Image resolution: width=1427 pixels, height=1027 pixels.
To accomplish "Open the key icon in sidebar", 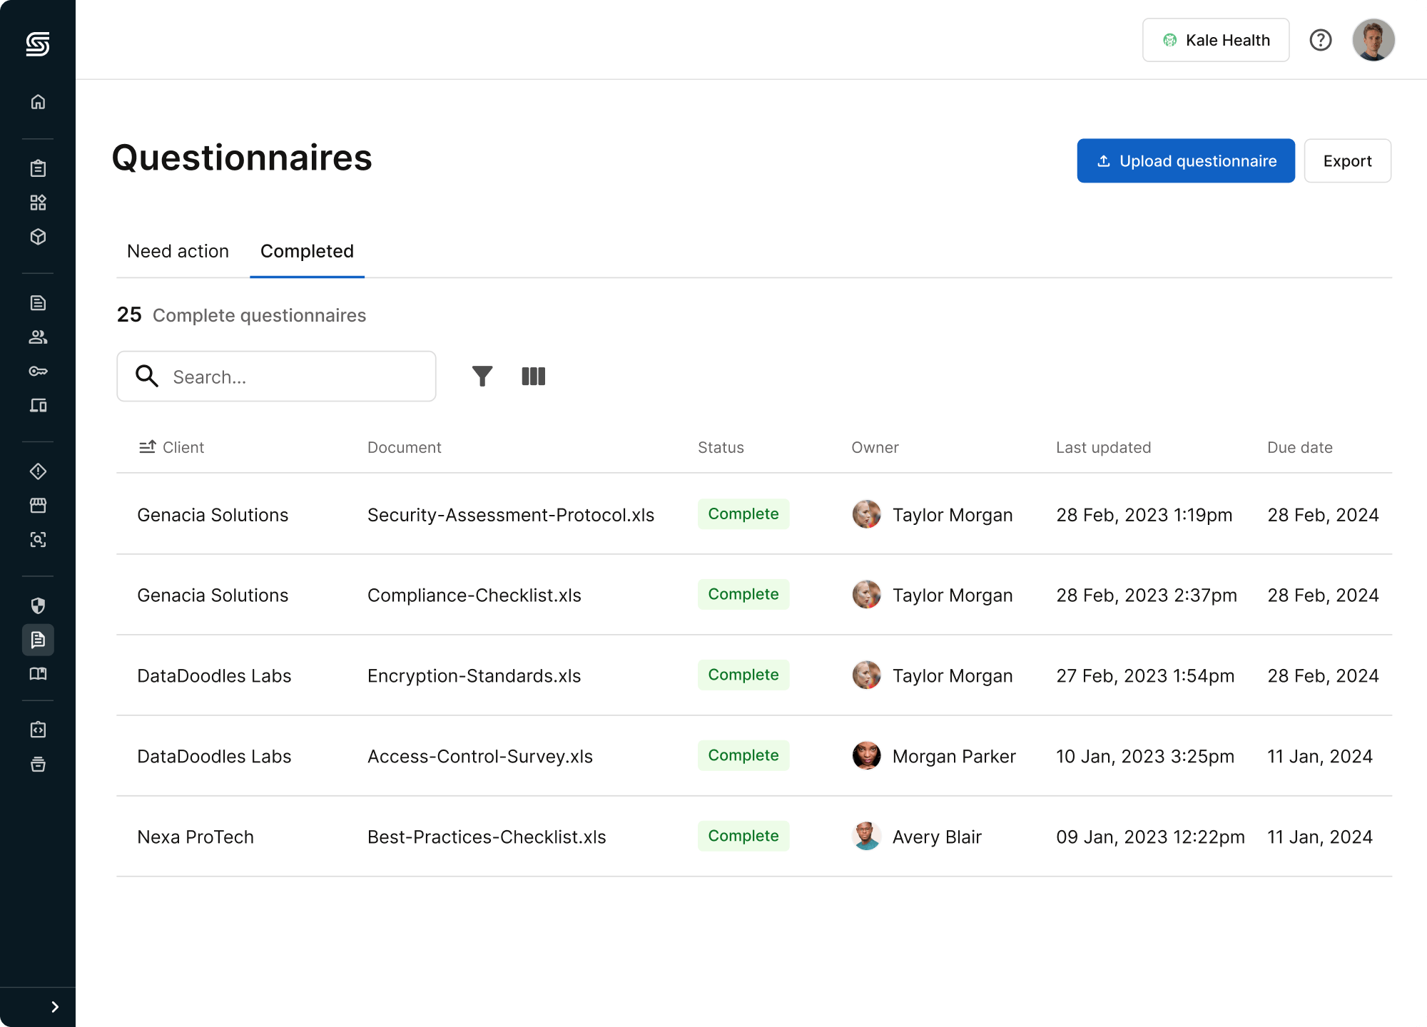I will 38,371.
